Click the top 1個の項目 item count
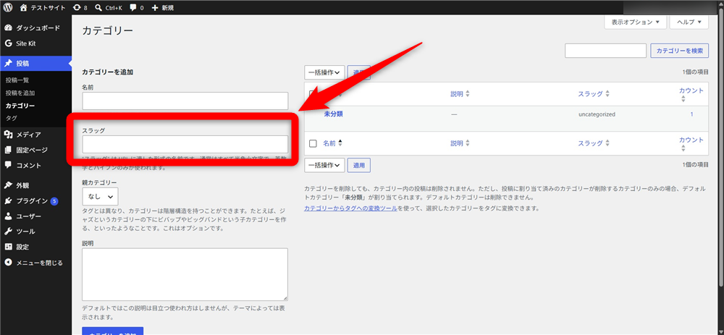This screenshot has width=724, height=335. point(695,72)
